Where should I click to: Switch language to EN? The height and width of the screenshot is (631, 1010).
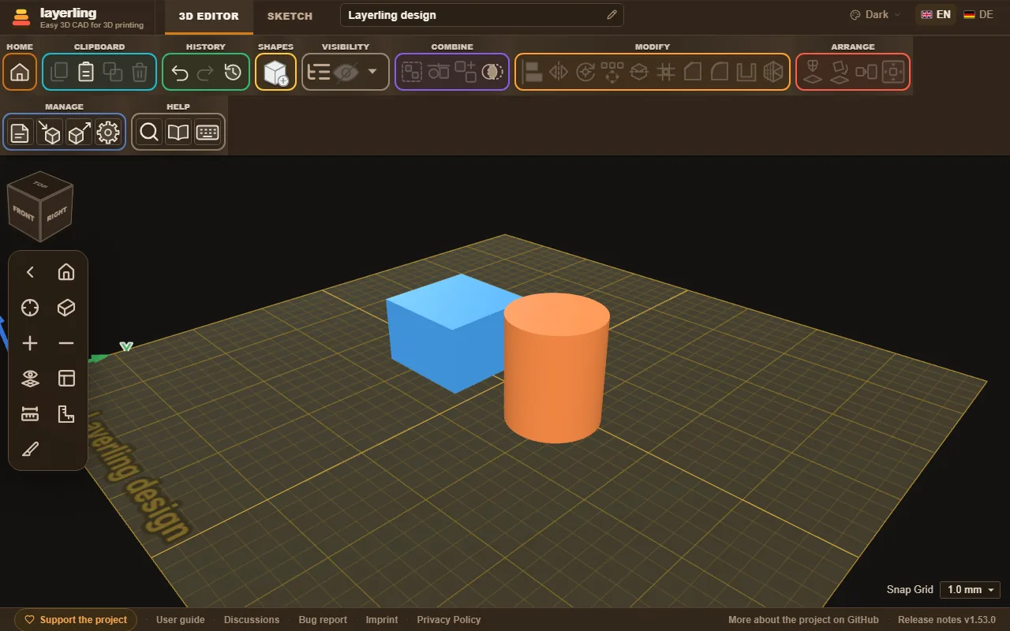pyautogui.click(x=936, y=14)
